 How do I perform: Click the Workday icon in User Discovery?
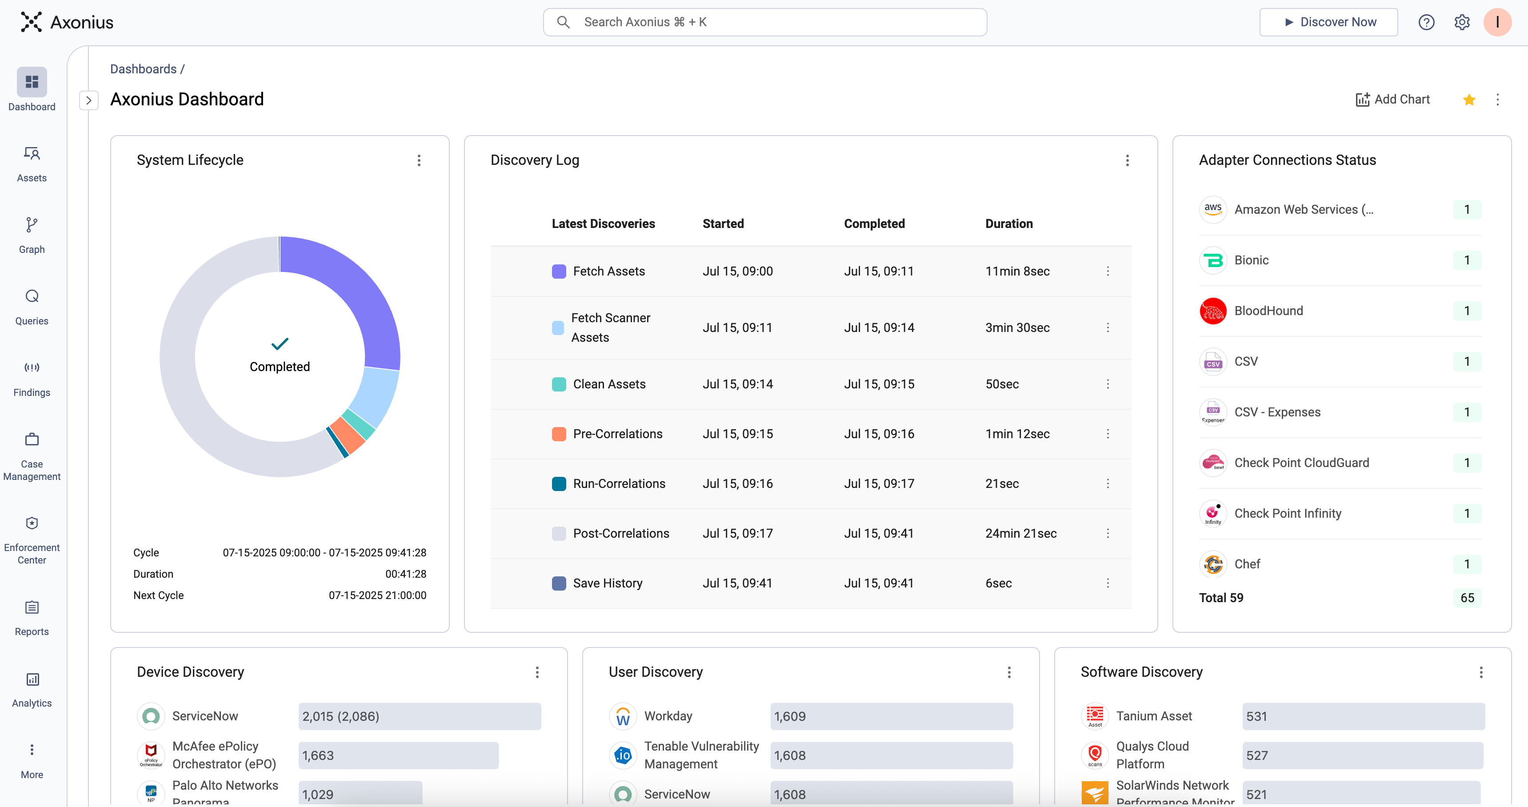point(623,716)
